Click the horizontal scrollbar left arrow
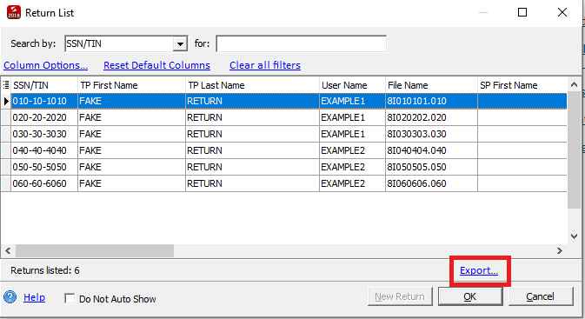The width and height of the screenshot is (585, 319). (8, 250)
